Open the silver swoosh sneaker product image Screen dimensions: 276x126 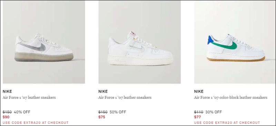44,42
